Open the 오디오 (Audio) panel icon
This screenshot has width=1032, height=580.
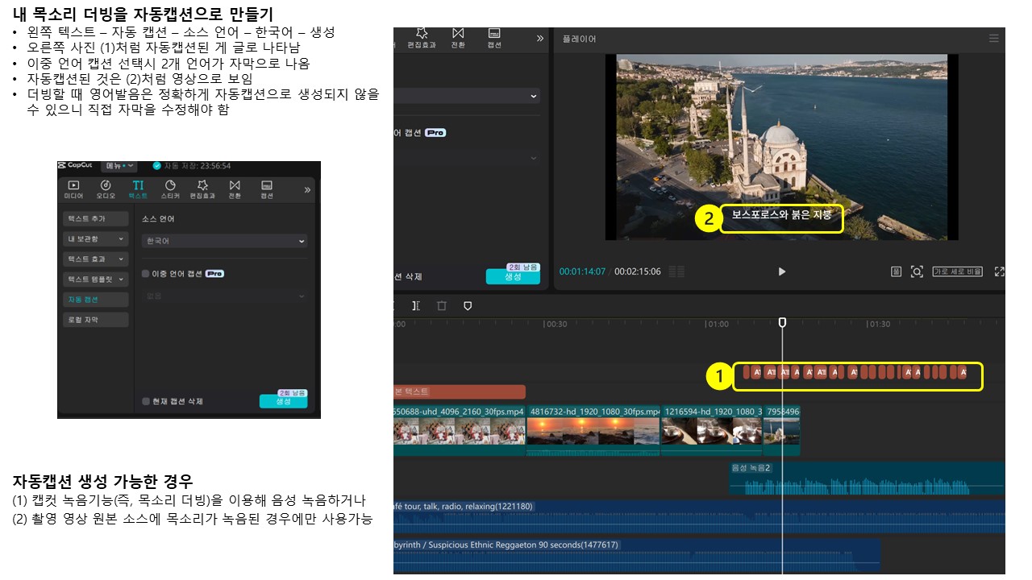[x=106, y=189]
